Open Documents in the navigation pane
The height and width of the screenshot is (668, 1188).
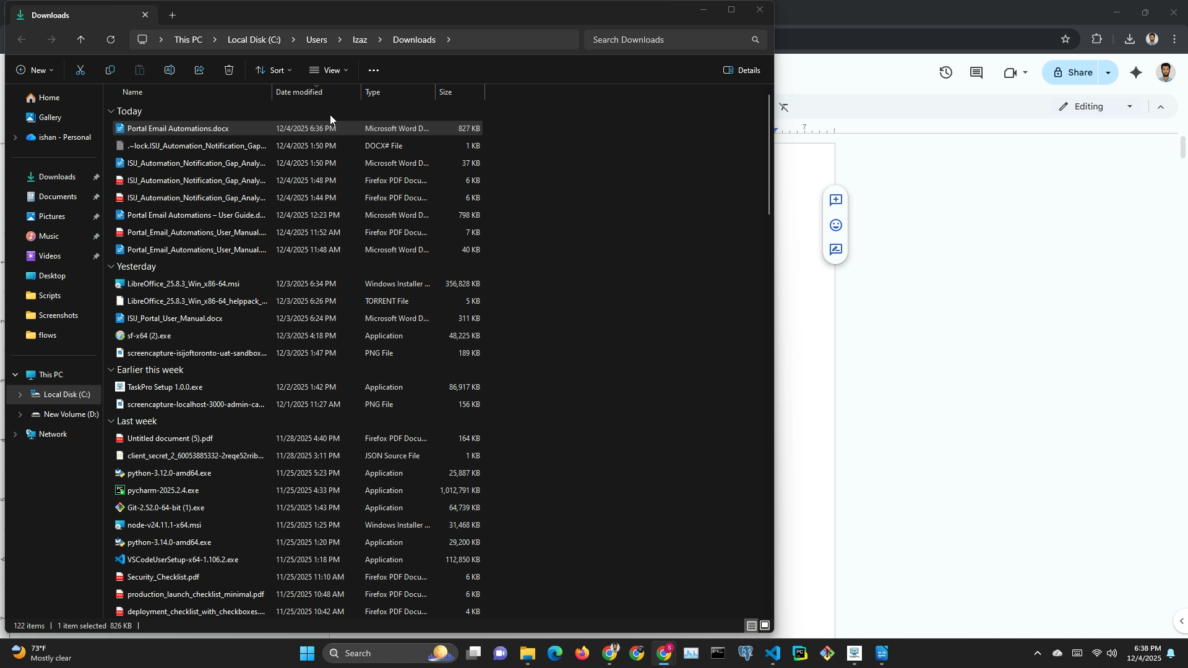pyautogui.click(x=58, y=197)
